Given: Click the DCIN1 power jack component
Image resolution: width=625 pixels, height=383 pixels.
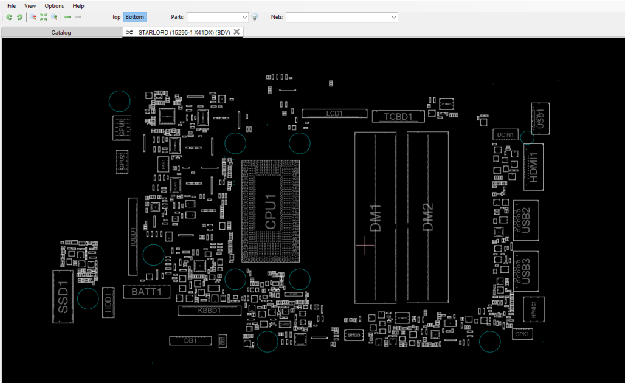Looking at the screenshot, I should click(x=505, y=135).
